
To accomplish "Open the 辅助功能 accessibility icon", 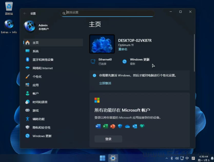I will pyautogui.click(x=27, y=119).
